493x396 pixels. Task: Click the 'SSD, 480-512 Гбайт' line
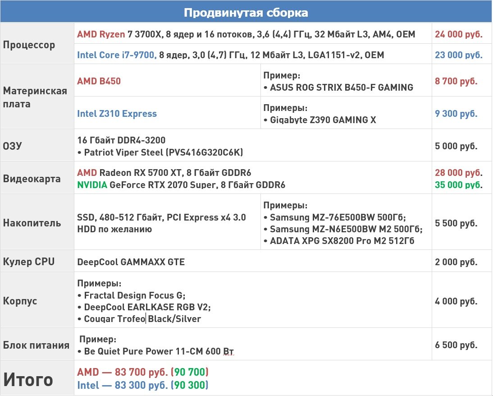tap(162, 217)
